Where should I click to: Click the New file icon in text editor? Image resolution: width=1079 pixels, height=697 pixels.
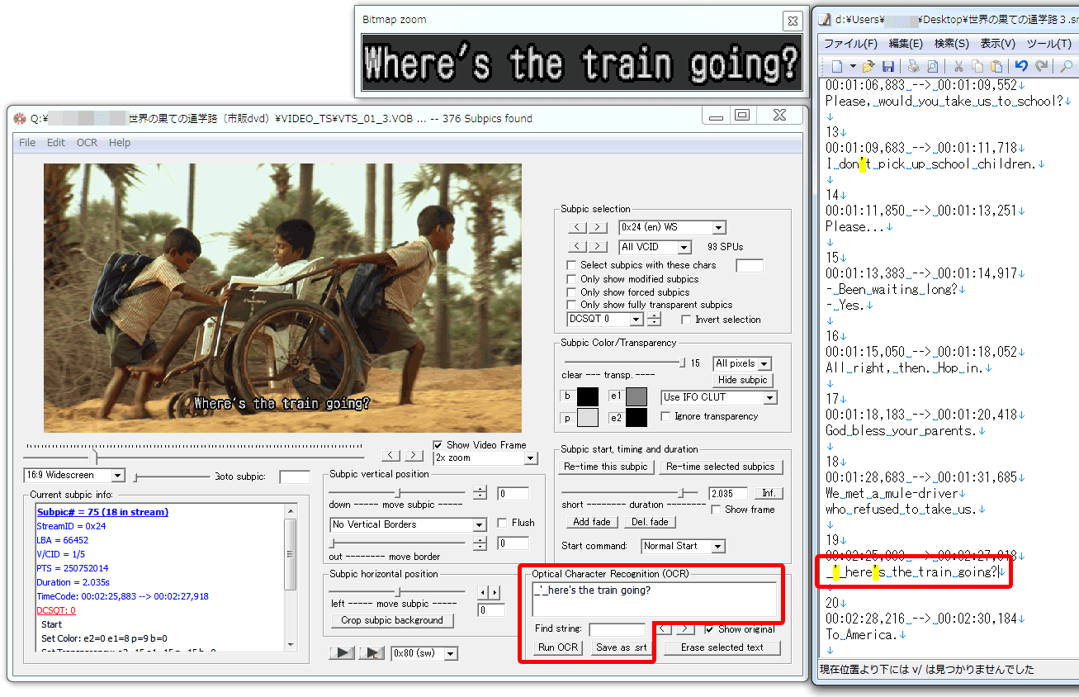837,66
